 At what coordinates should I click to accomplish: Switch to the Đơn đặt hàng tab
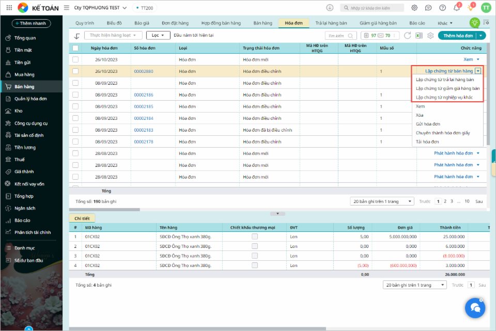coord(175,23)
